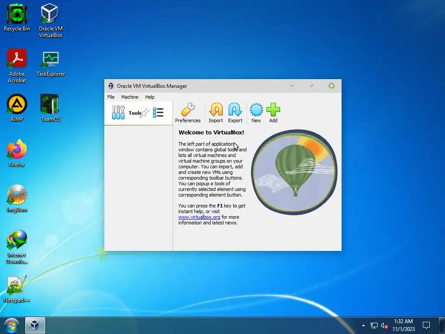Add an existing VM with Add
The height and width of the screenshot is (334, 445).
tap(273, 113)
